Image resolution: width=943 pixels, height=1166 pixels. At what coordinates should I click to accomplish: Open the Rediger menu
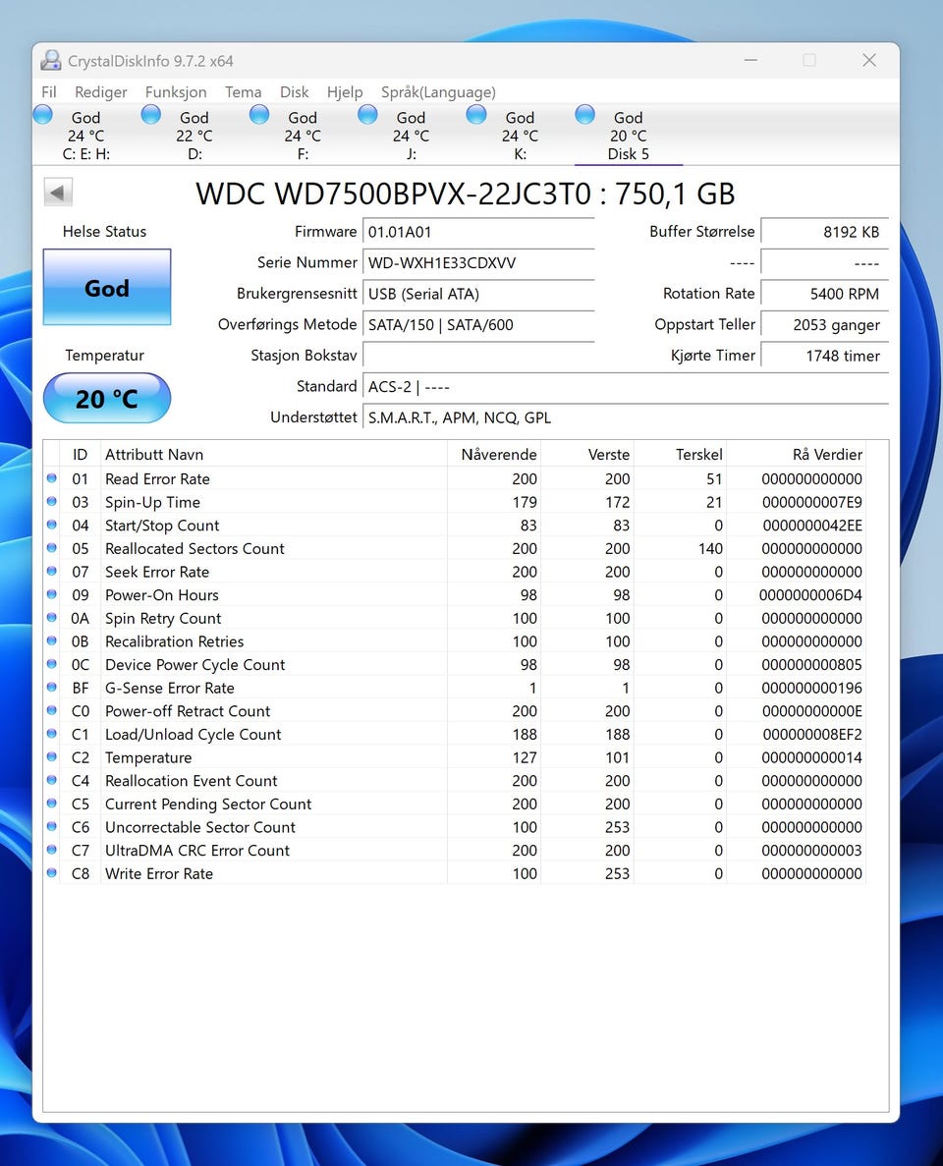click(100, 91)
